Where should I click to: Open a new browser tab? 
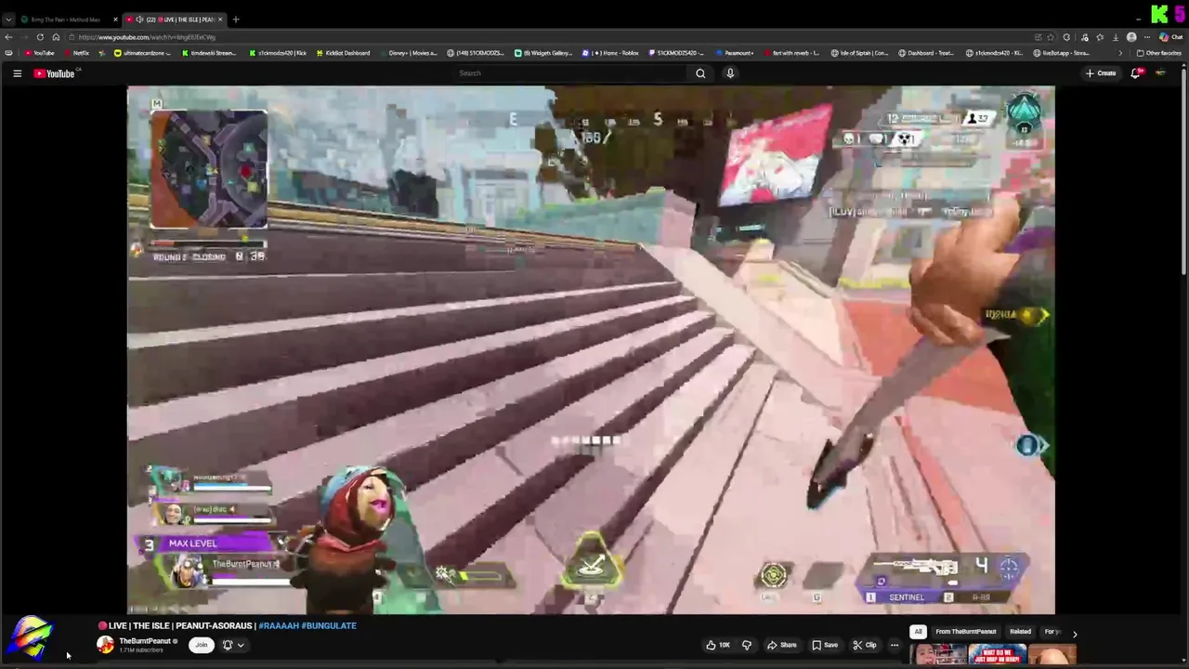pyautogui.click(x=236, y=20)
